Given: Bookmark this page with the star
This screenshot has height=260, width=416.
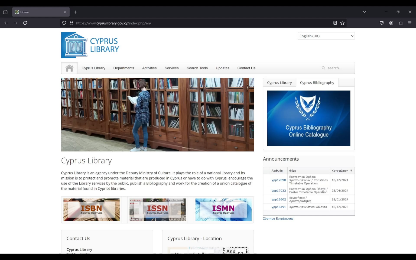Looking at the screenshot, I should tap(342, 23).
